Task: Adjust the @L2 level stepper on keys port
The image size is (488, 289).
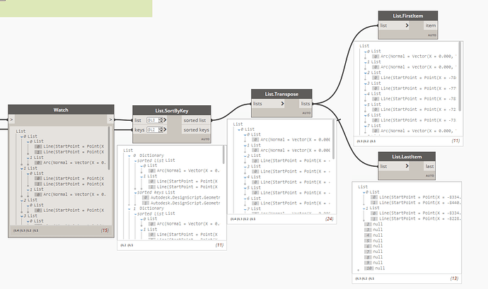Action: pyautogui.click(x=161, y=130)
